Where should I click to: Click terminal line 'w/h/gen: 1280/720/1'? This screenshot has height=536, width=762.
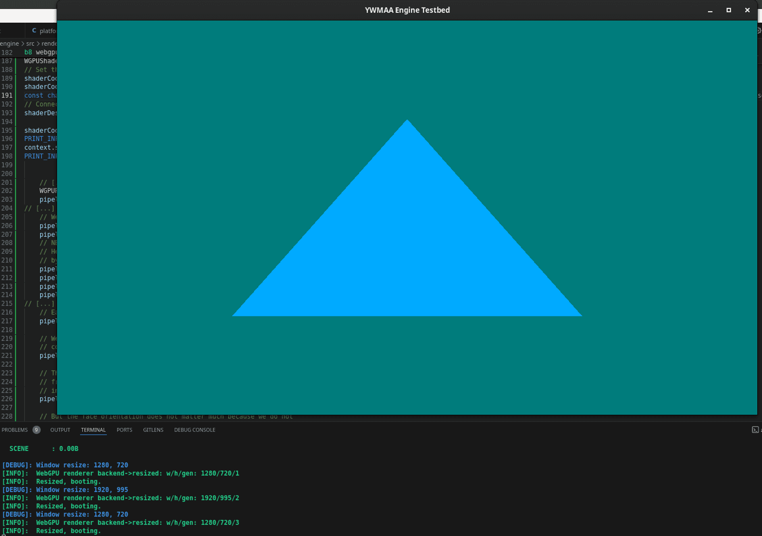[203, 473]
